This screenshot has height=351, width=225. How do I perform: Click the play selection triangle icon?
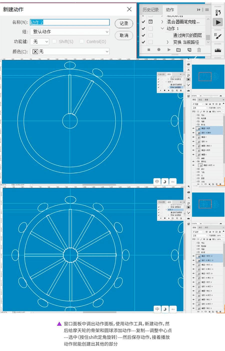[169, 50]
